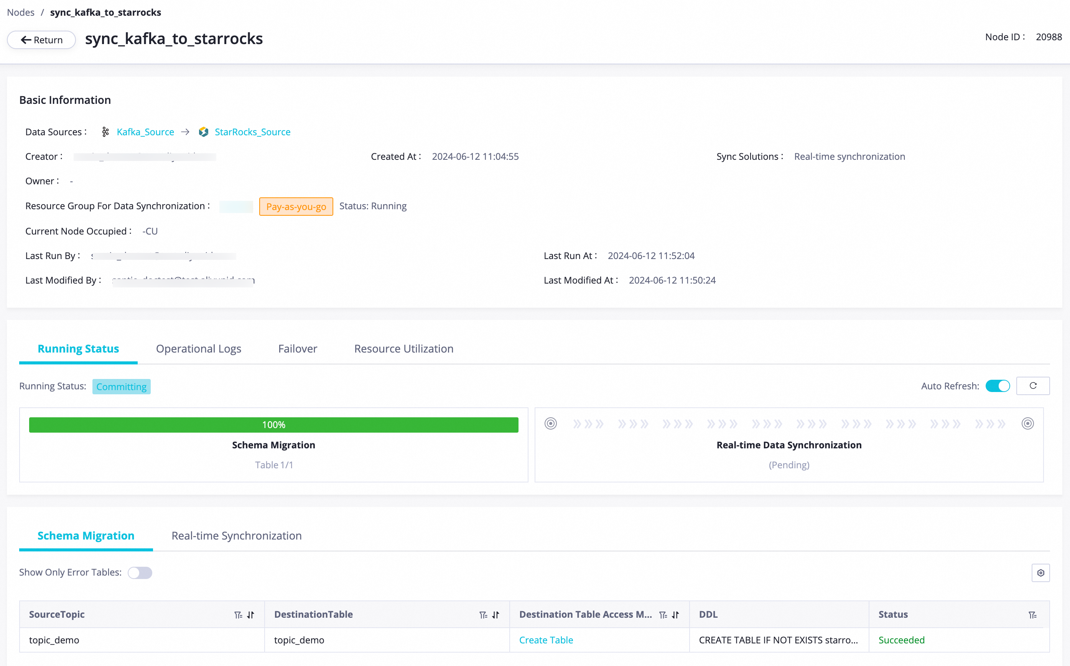Select the Schema Migration tab

[86, 536]
